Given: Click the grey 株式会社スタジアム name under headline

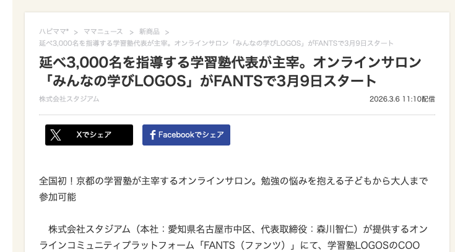Looking at the screenshot, I should [69, 99].
